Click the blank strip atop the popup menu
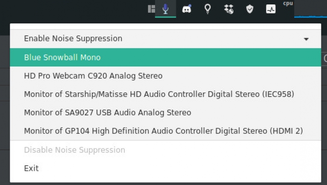 click(165, 26)
